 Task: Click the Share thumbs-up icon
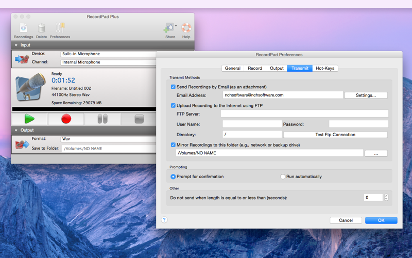[x=169, y=28]
